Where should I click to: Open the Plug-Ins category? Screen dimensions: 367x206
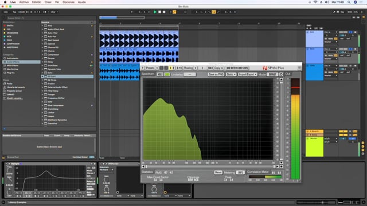(x=10, y=73)
